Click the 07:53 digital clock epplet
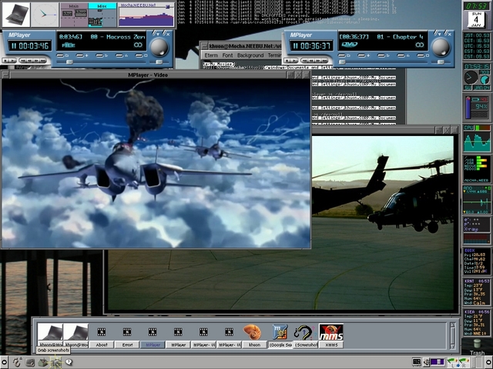The width and height of the screenshot is (493, 369). [x=476, y=5]
